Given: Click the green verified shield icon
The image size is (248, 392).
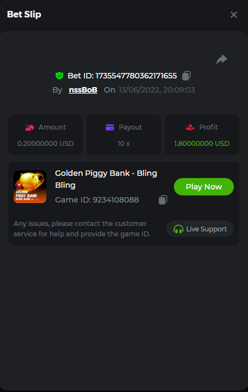Looking at the screenshot, I should (59, 76).
